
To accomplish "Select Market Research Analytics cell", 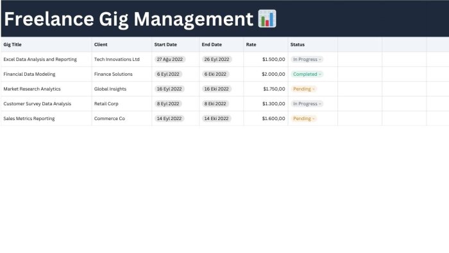I will pyautogui.click(x=46, y=89).
